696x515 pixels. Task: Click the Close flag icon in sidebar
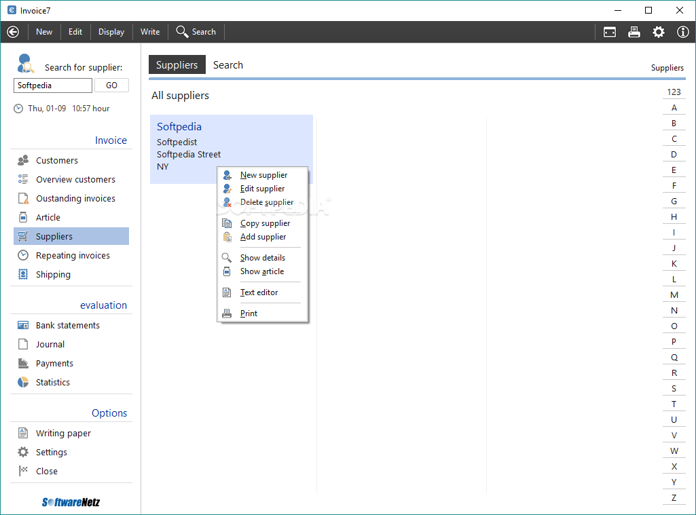[23, 471]
